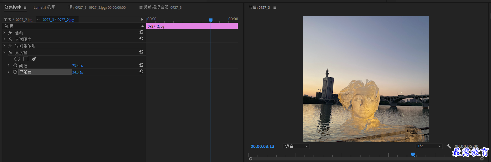This screenshot has height=162, width=491.
Task: Click the right zoom scroll bar handle
Action: (482, 159)
